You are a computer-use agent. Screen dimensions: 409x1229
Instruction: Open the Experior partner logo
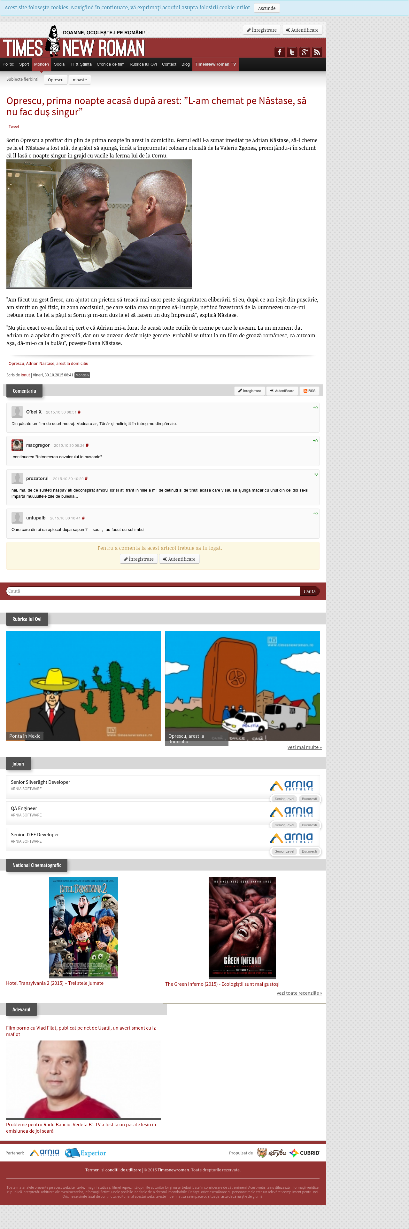point(86,1153)
